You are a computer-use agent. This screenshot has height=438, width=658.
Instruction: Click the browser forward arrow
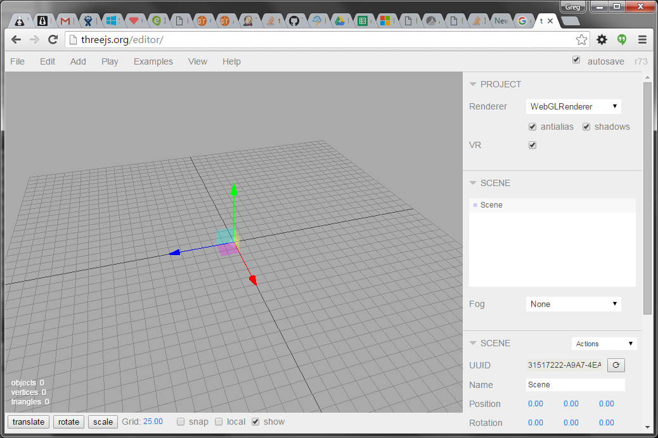34,40
